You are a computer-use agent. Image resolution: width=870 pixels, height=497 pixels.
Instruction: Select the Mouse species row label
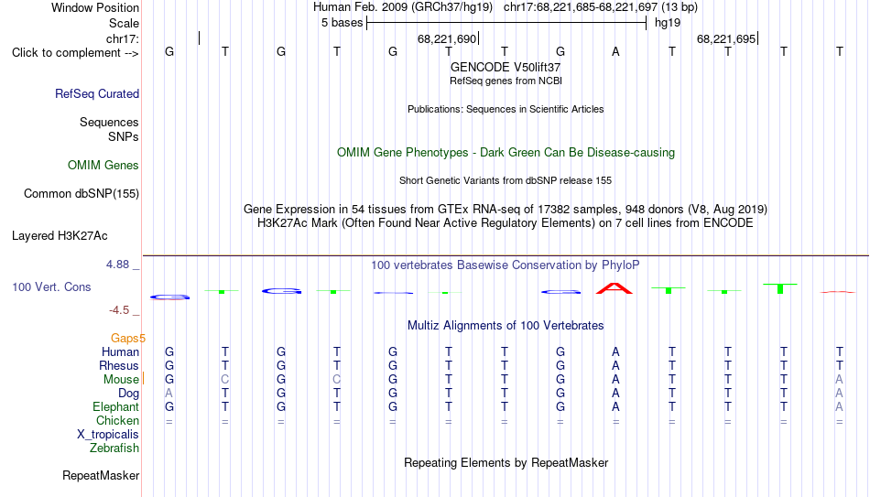[x=121, y=380]
